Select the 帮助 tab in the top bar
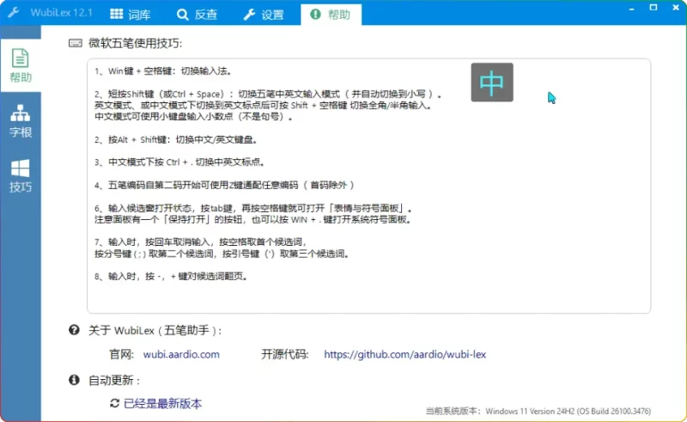The width and height of the screenshot is (687, 422). tap(331, 15)
